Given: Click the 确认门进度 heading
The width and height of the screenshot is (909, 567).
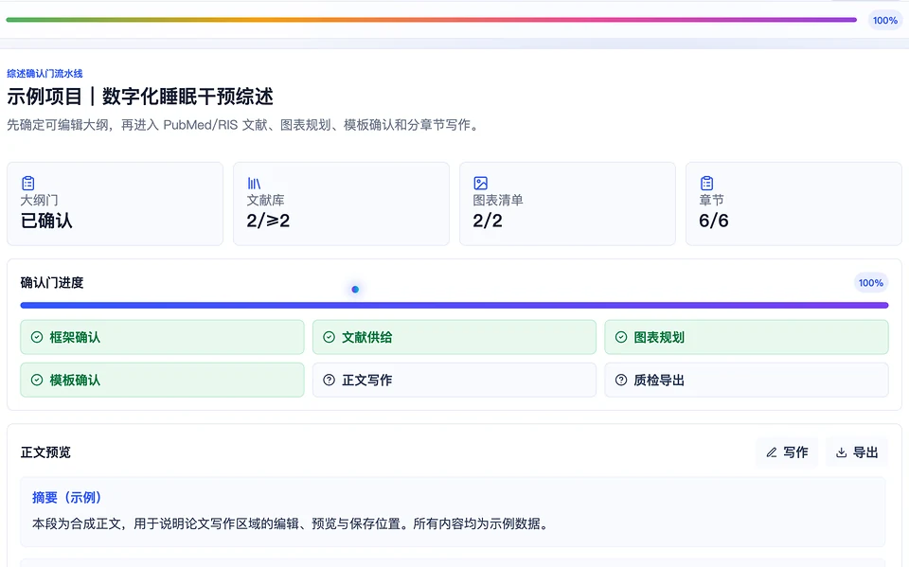Looking at the screenshot, I should pyautogui.click(x=52, y=282).
